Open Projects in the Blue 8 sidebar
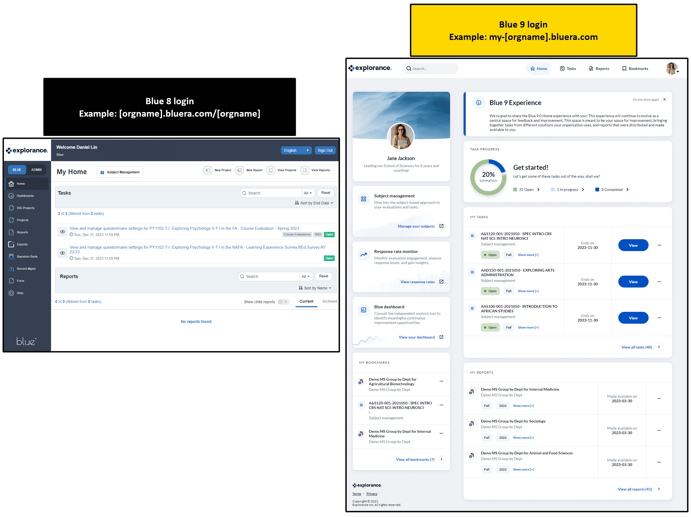Viewport: 691px width, 517px height. pyautogui.click(x=22, y=220)
